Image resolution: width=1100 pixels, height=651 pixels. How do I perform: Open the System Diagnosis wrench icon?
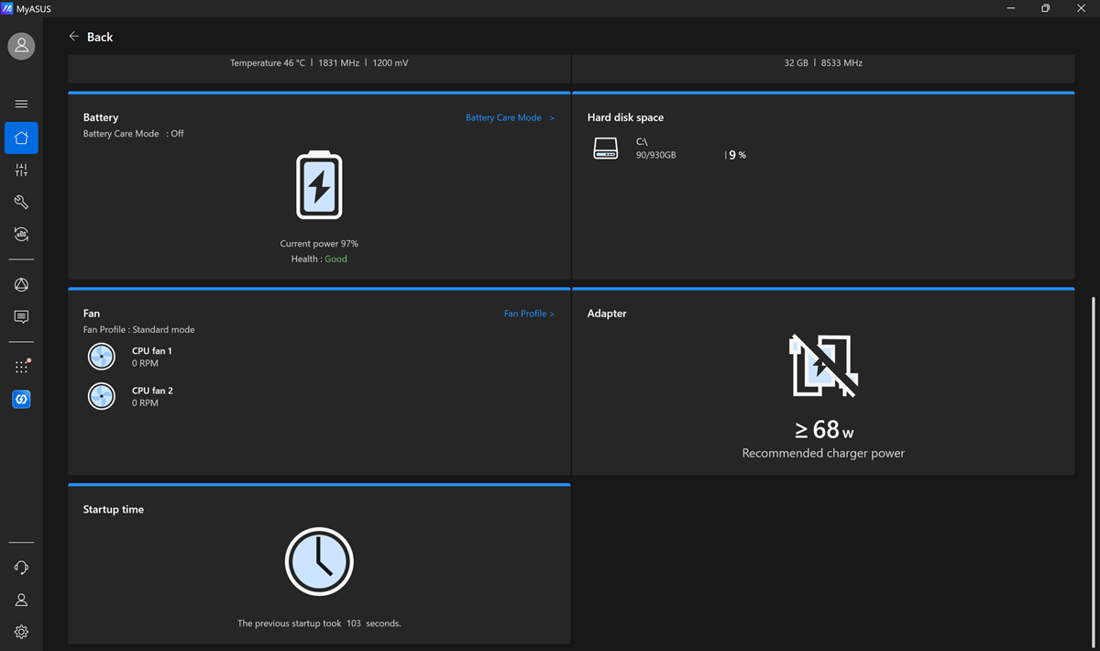pyautogui.click(x=21, y=203)
